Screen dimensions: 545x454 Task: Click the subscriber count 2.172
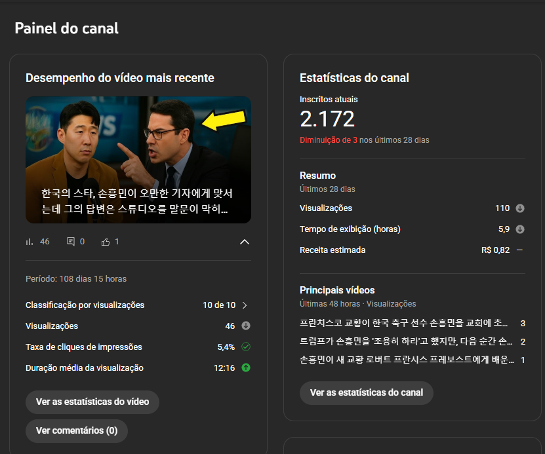327,119
